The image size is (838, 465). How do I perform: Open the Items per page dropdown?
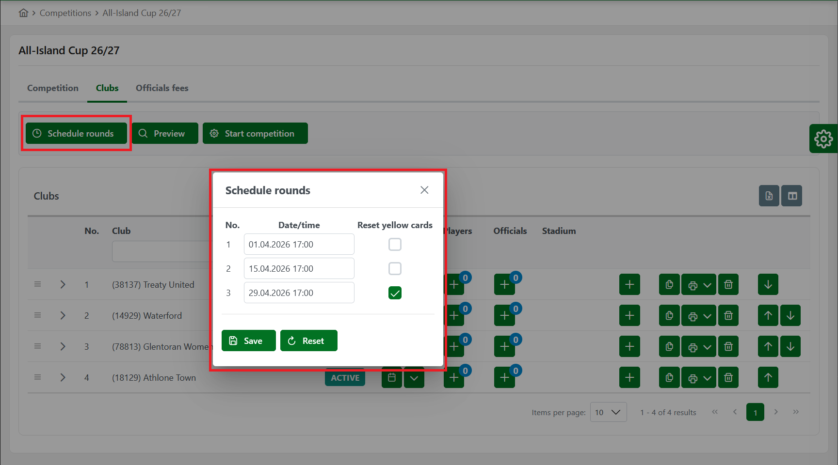(608, 412)
